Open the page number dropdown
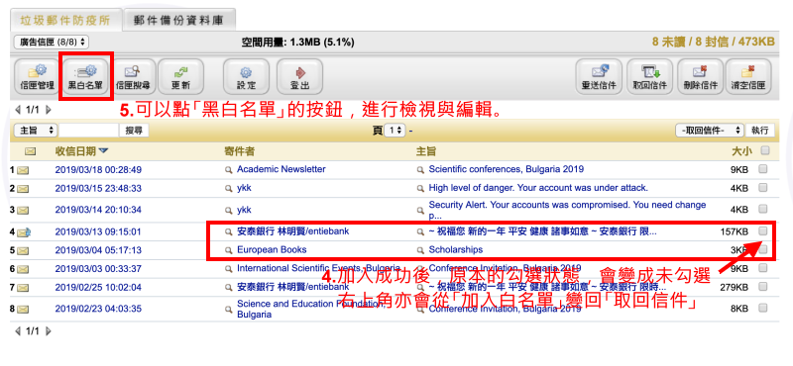 click(395, 131)
